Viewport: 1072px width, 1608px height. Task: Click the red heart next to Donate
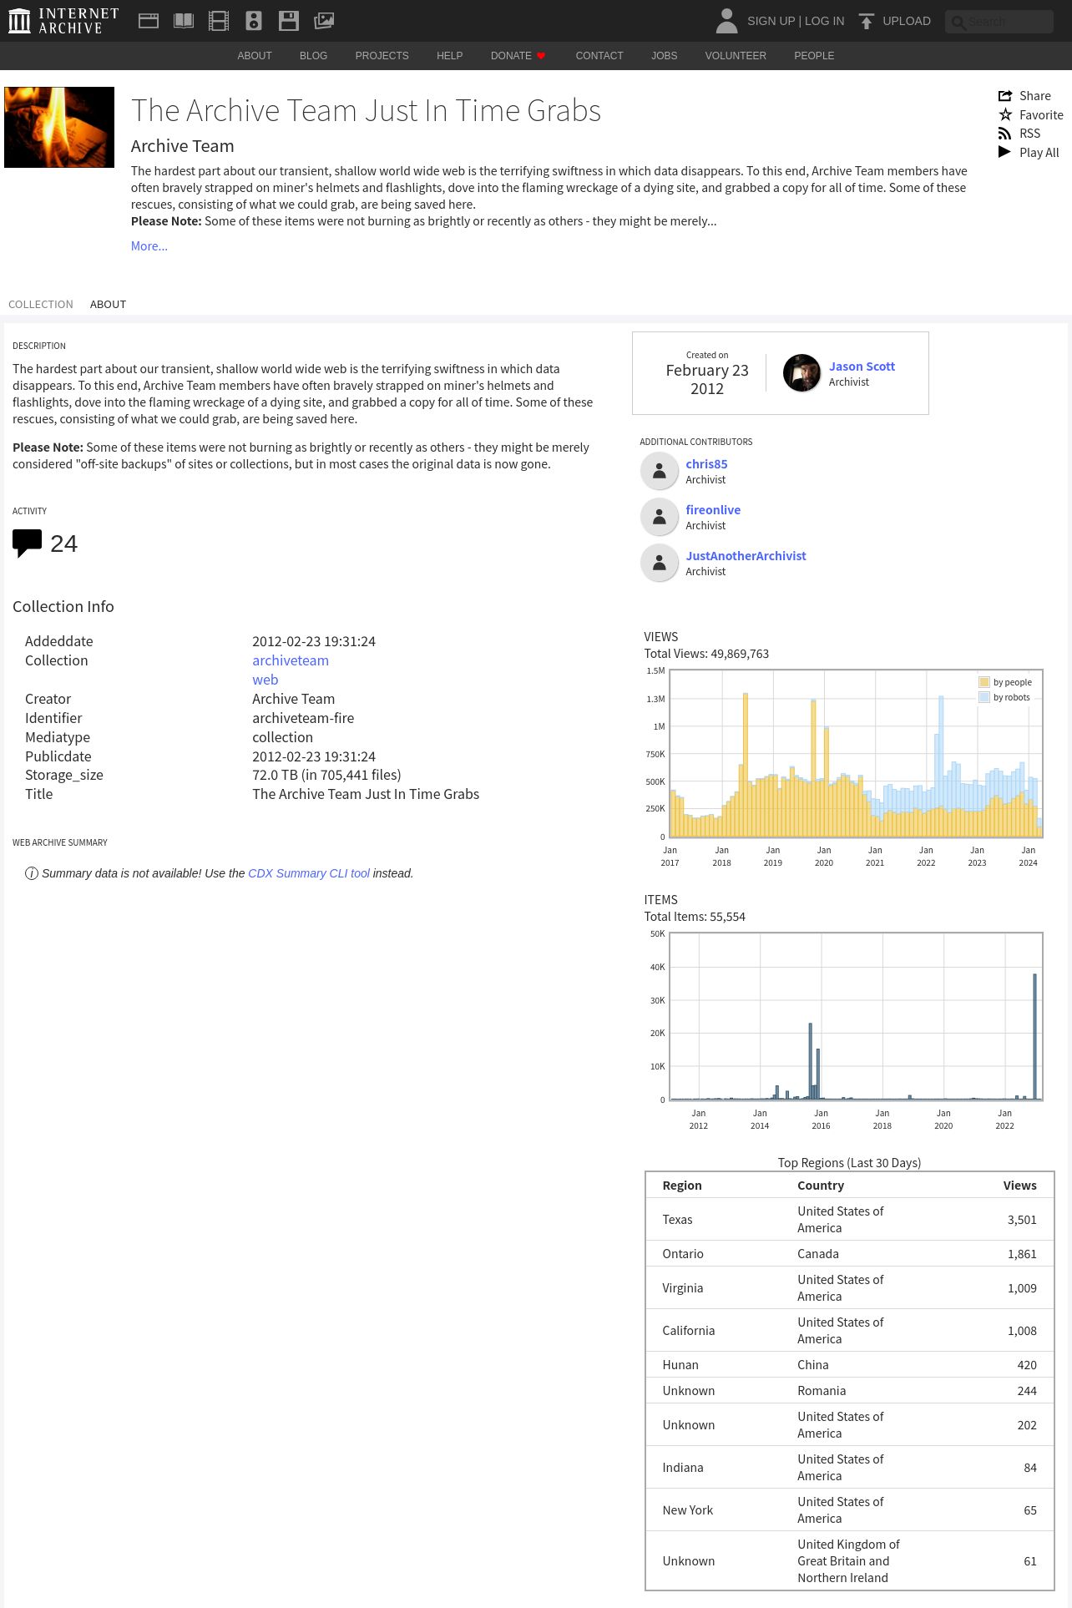pyautogui.click(x=541, y=56)
